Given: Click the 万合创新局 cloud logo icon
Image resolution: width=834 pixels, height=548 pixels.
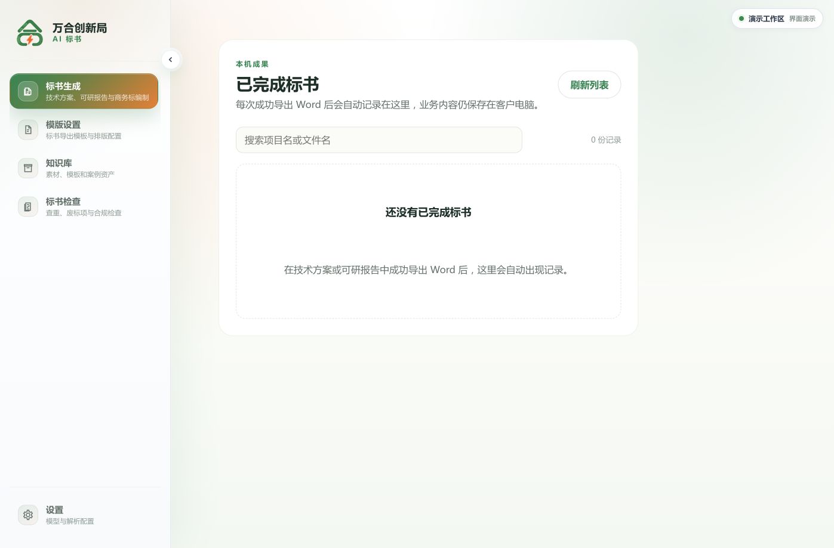Looking at the screenshot, I should (30, 33).
